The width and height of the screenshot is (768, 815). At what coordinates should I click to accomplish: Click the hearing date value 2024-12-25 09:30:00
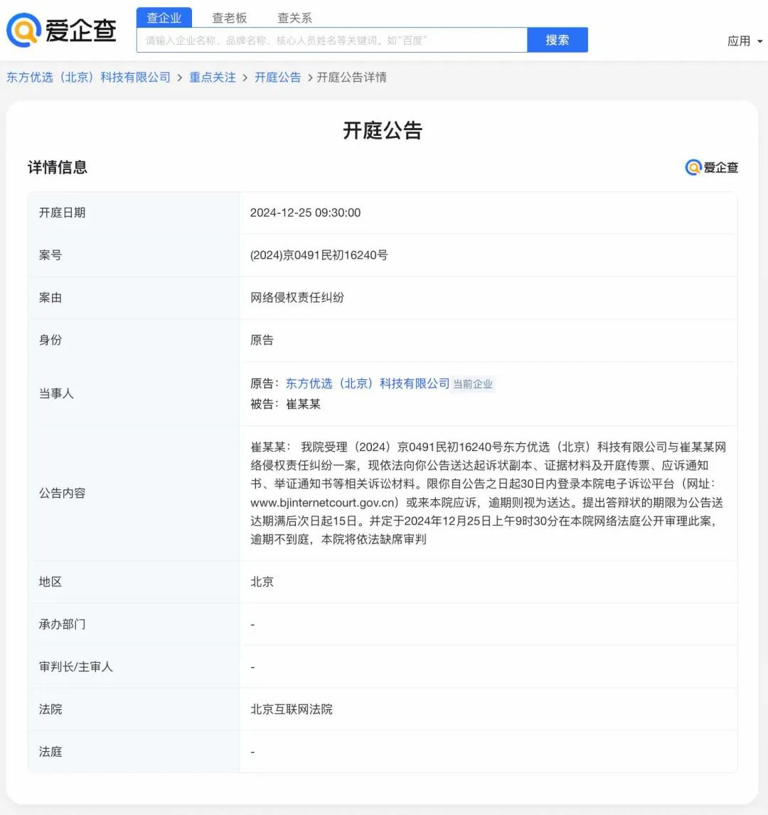pyautogui.click(x=306, y=213)
